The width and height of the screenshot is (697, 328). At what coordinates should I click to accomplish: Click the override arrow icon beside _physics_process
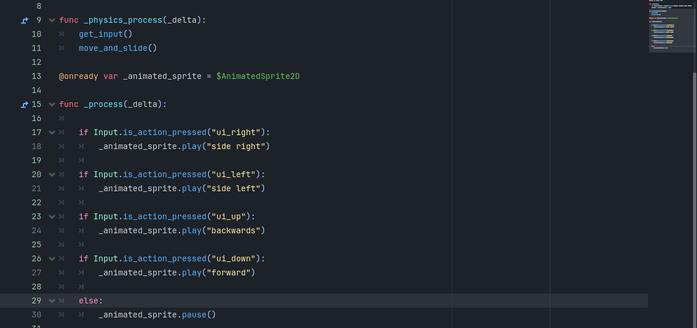tap(25, 20)
